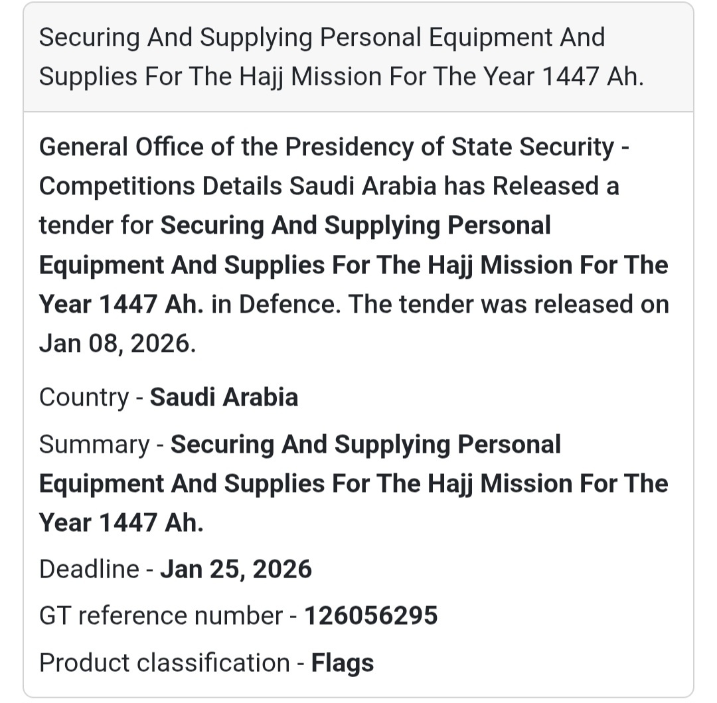Screen dimensions: 717x703
Task: Click the "Summary" field label
Action: pos(94,444)
